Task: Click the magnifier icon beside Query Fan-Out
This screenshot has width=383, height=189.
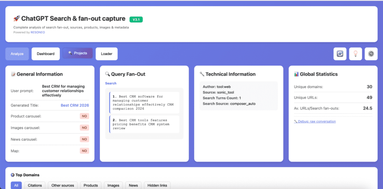Action: pyautogui.click(x=107, y=74)
